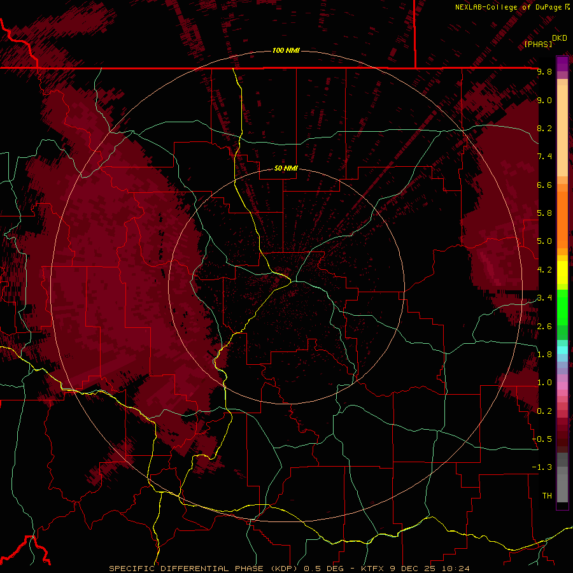Click the purple top segment of color bar

pyautogui.click(x=562, y=64)
